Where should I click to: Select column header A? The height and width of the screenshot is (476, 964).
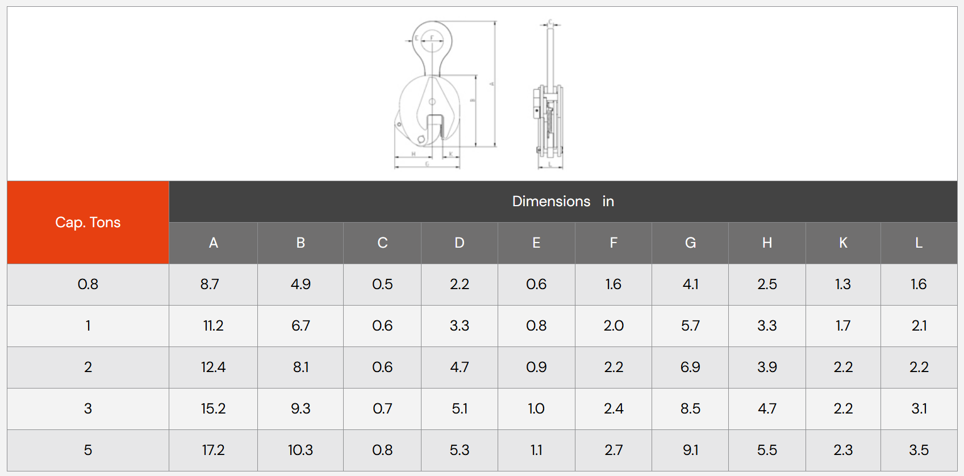214,243
